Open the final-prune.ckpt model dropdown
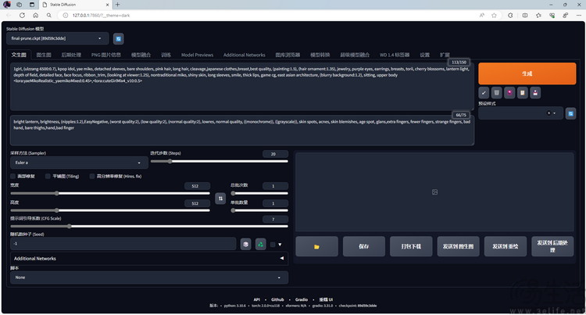 (58, 38)
